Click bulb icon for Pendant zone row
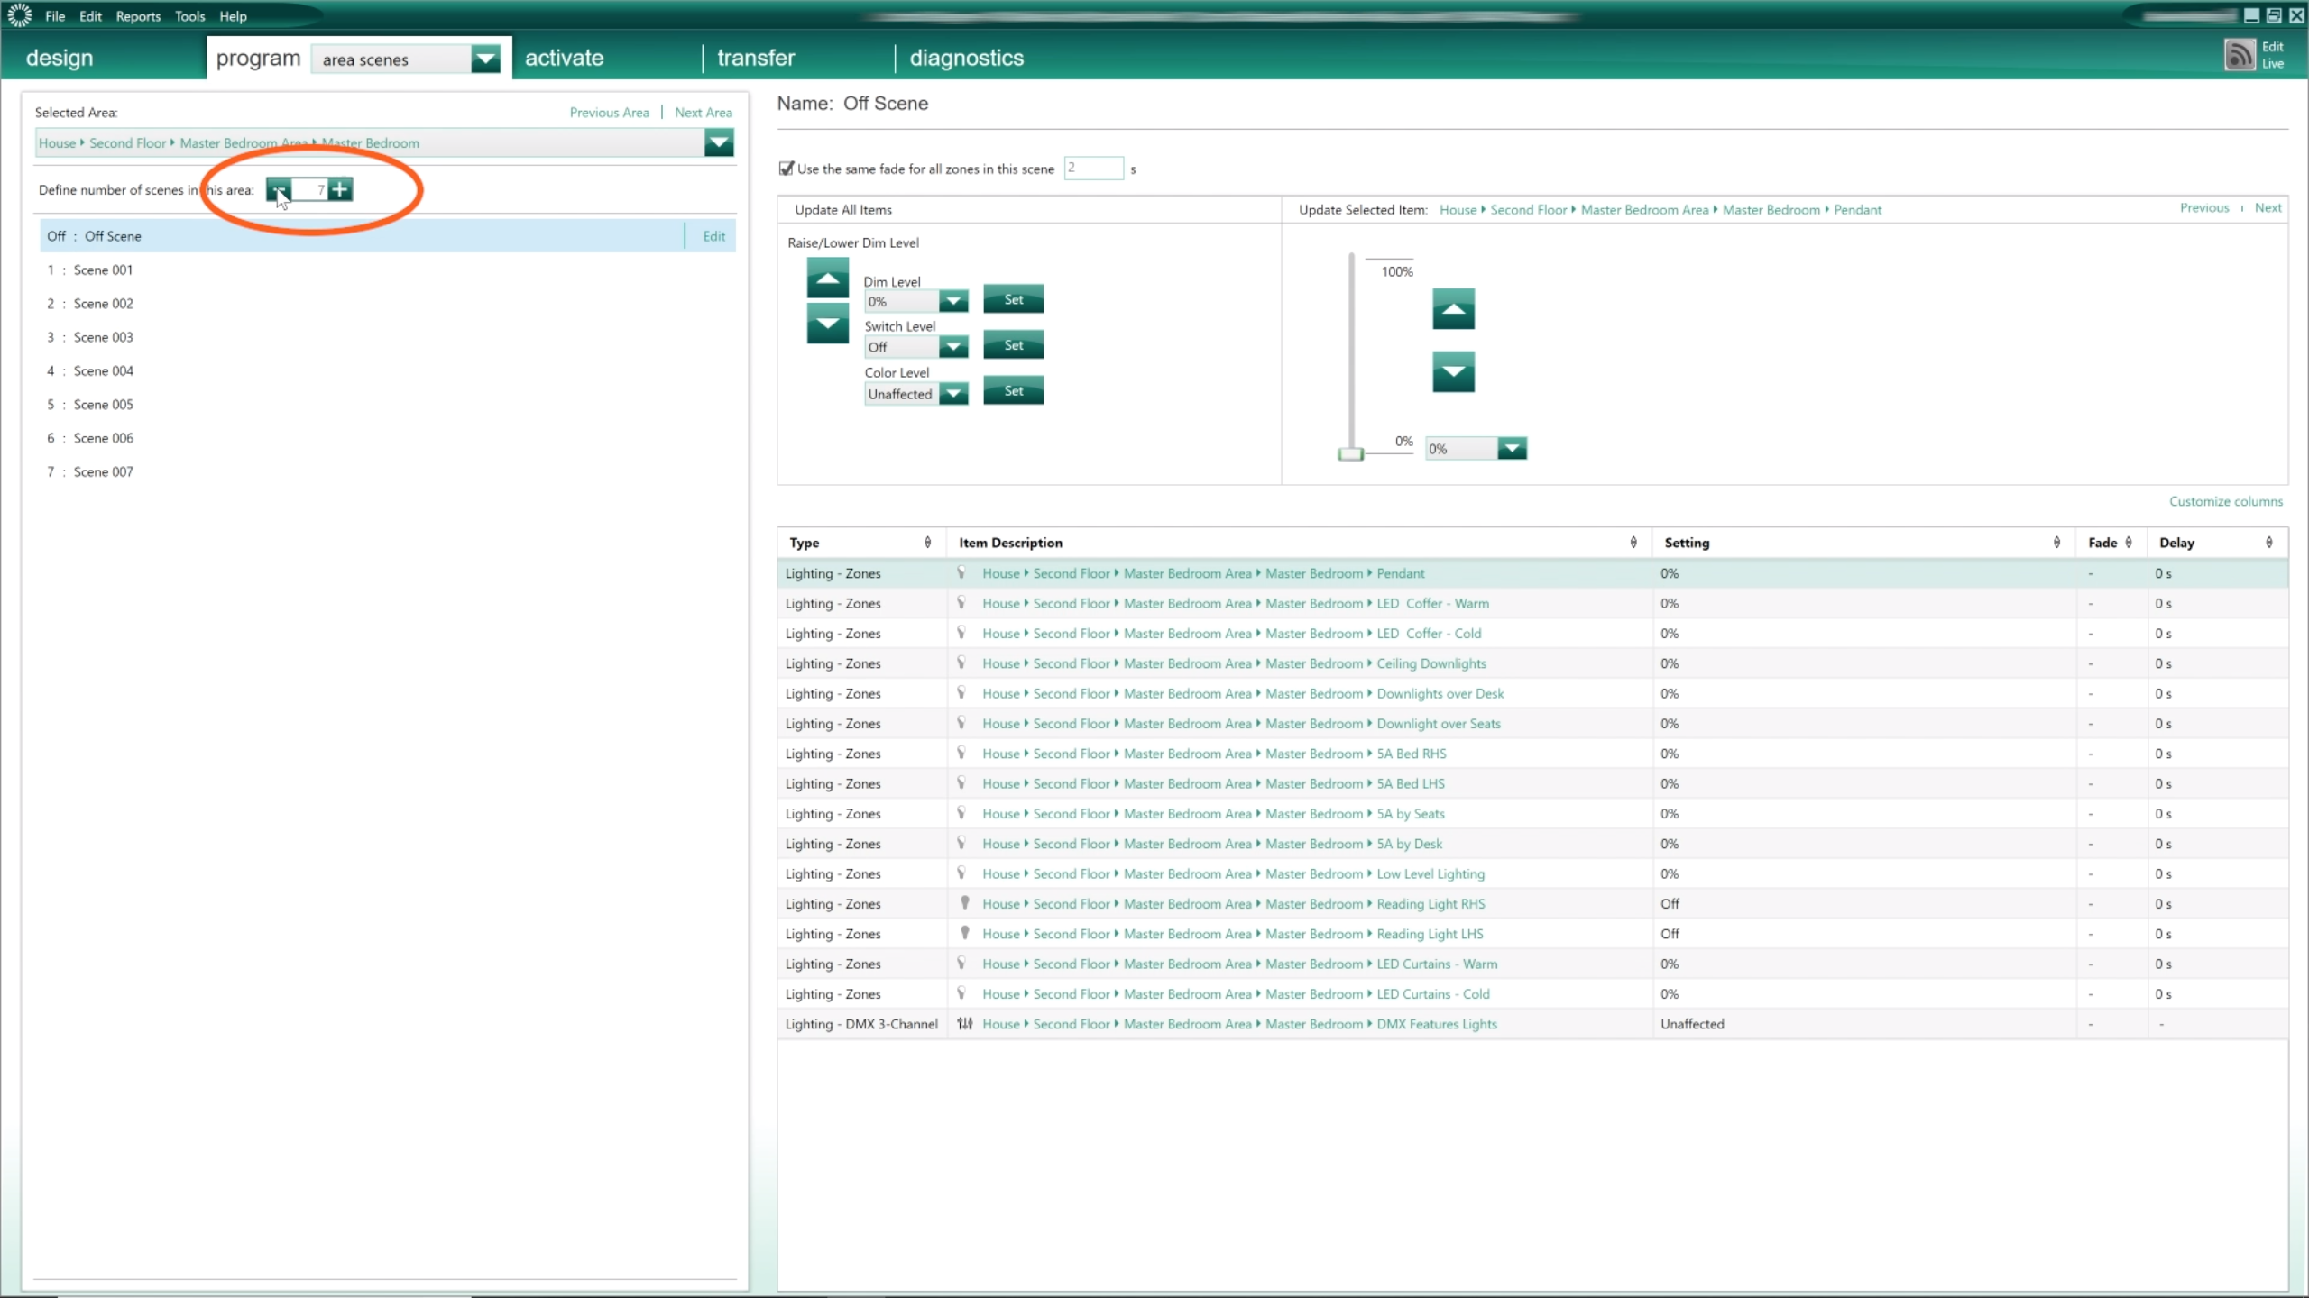 click(x=962, y=572)
